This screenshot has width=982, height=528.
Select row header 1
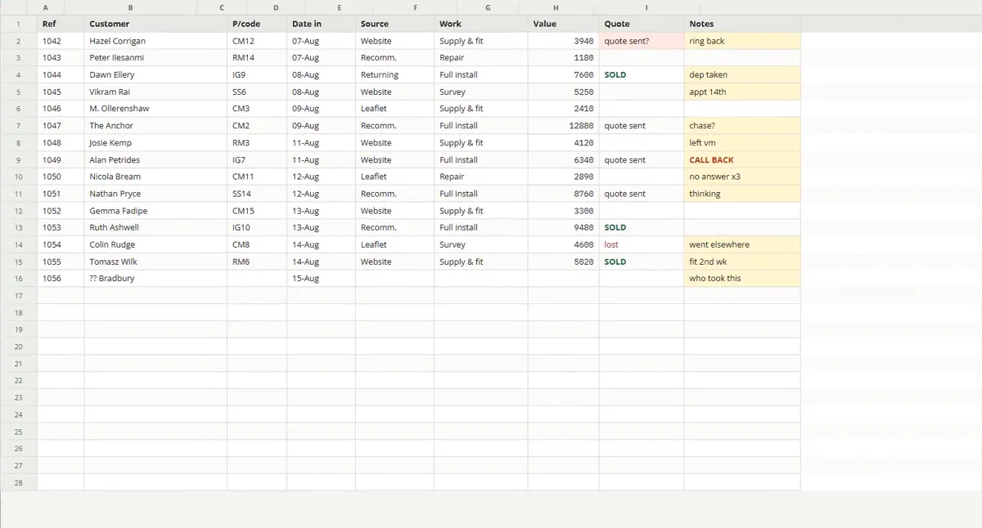coord(18,24)
